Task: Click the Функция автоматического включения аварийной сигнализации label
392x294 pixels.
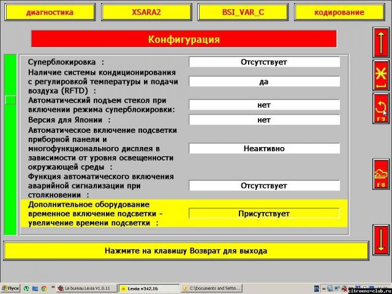Action: (100, 186)
